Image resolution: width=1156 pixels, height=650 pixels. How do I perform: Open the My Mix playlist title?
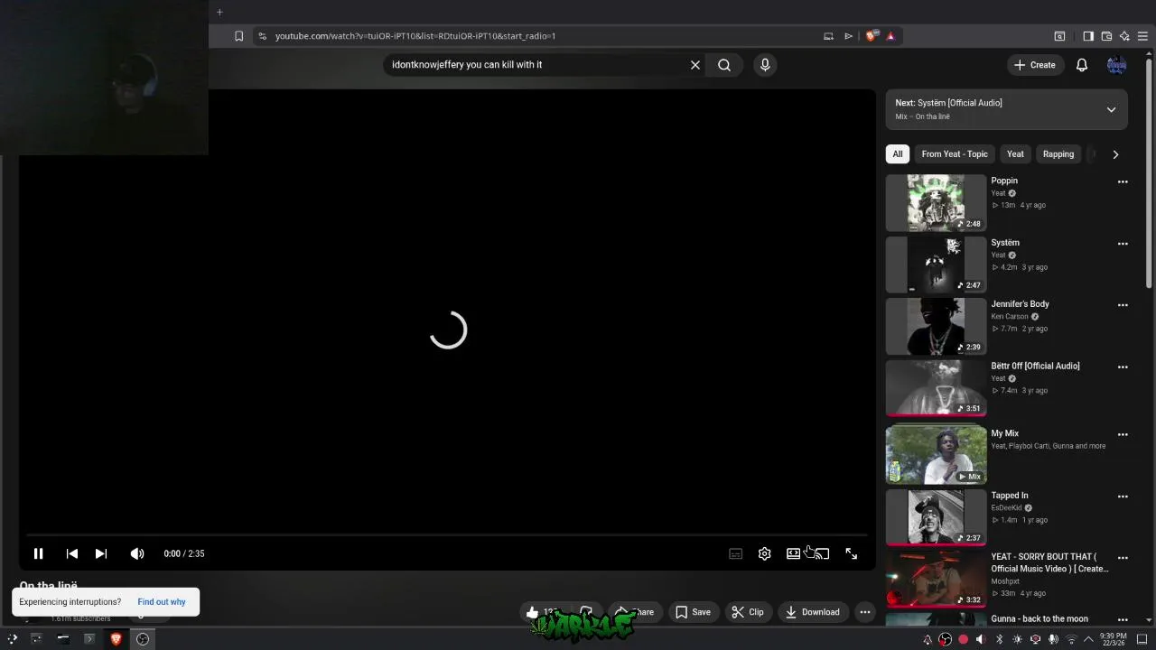point(1004,433)
